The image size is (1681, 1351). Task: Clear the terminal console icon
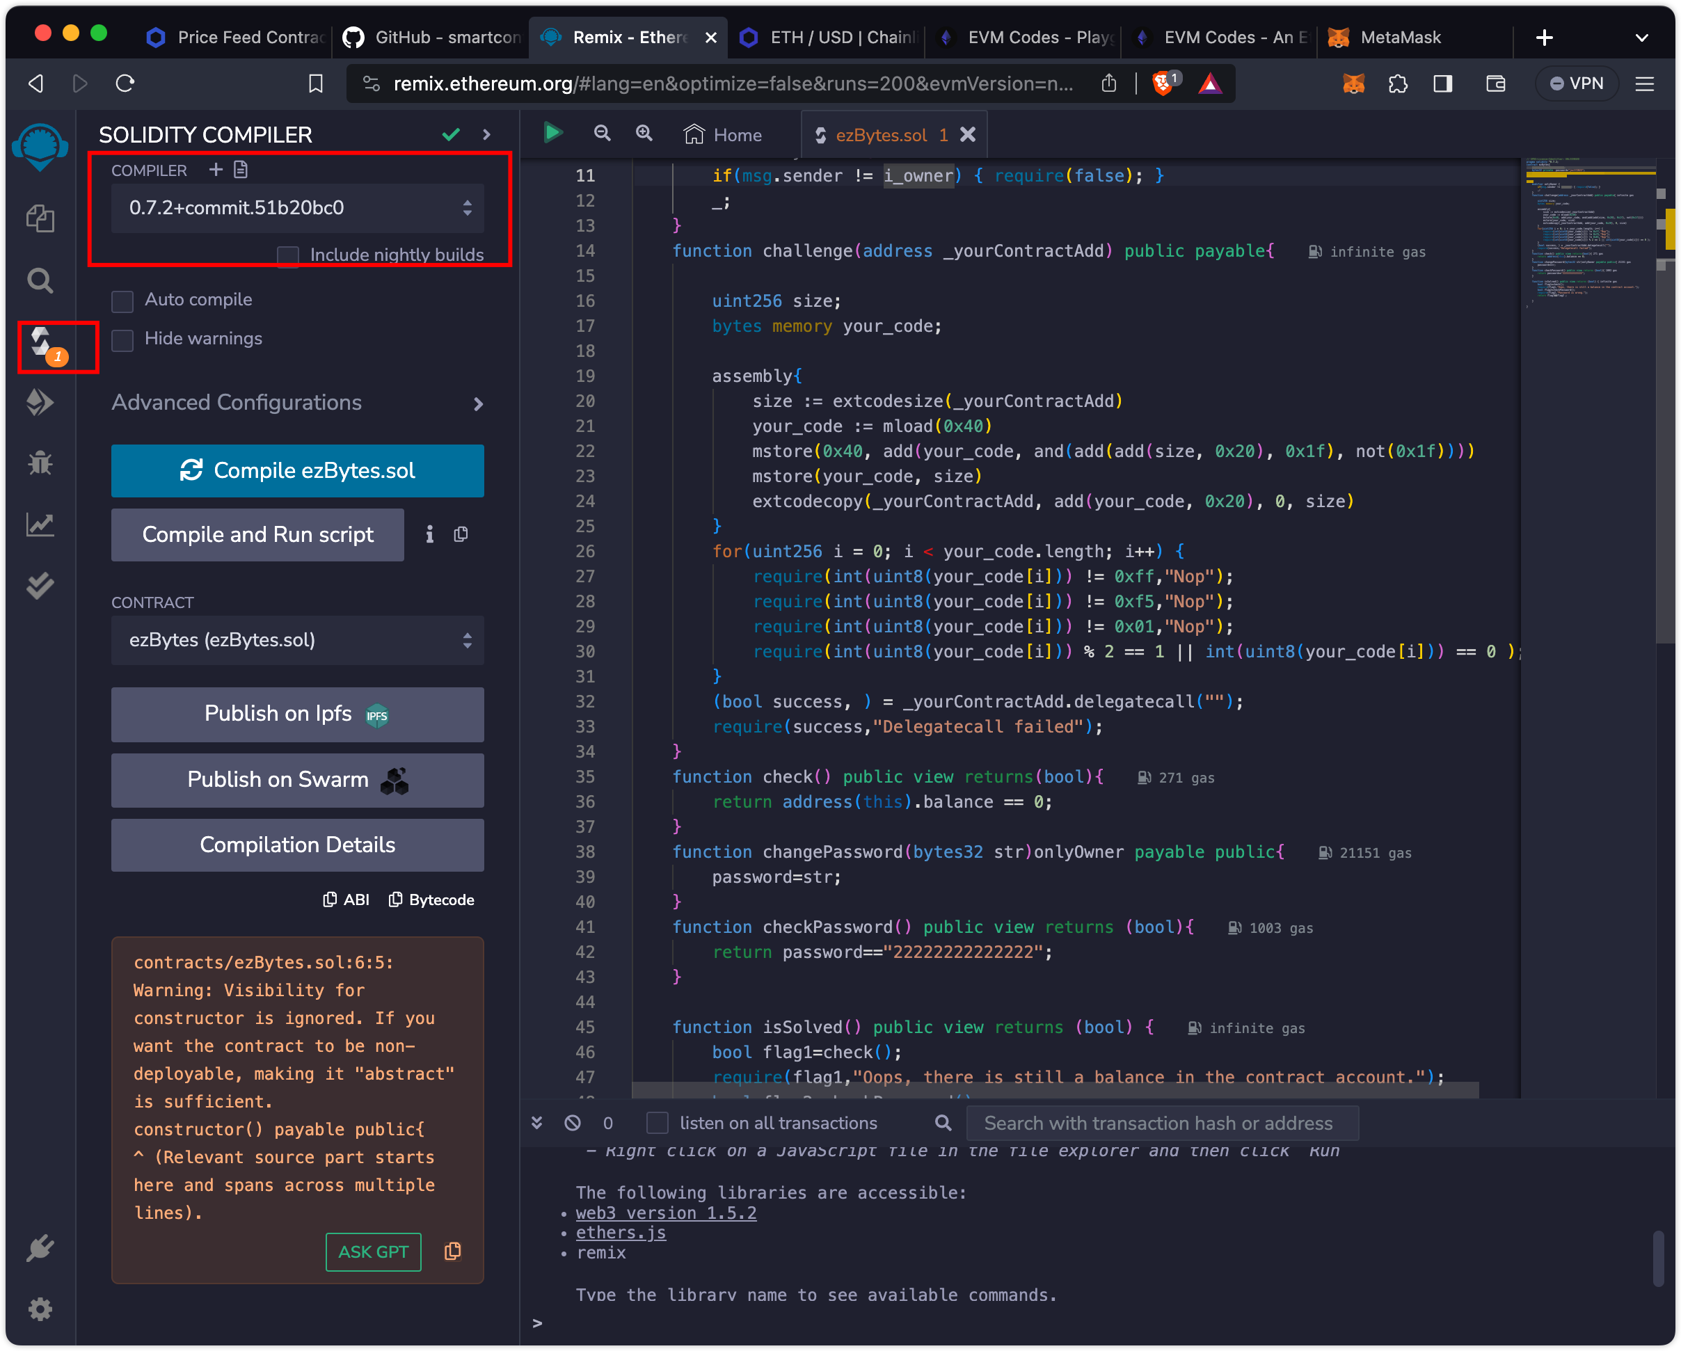point(573,1123)
